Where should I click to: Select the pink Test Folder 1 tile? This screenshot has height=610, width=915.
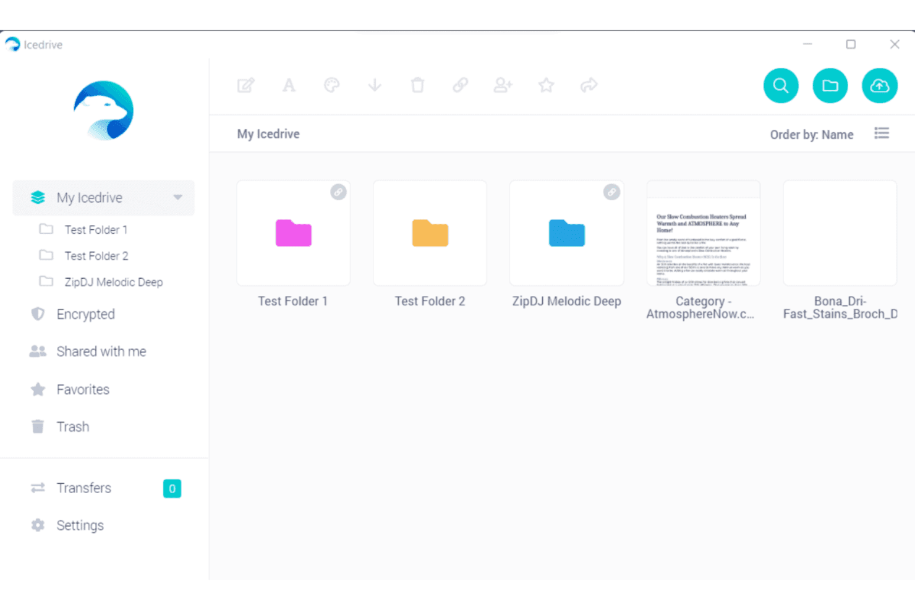click(294, 233)
